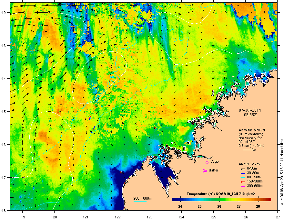This screenshot has height=220, width=284.
Task: Click the 25 colorbar tick label
Action: point(199,206)
